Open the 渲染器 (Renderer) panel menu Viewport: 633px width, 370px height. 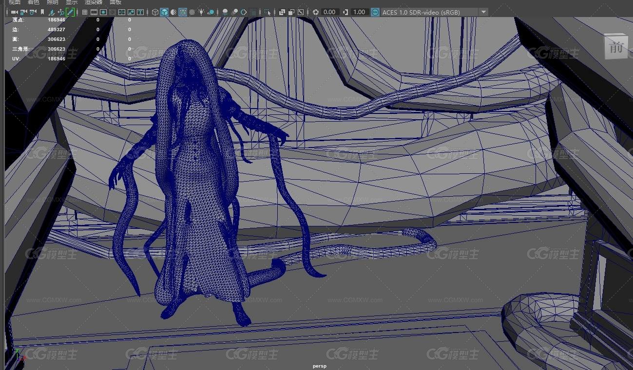point(94,2)
